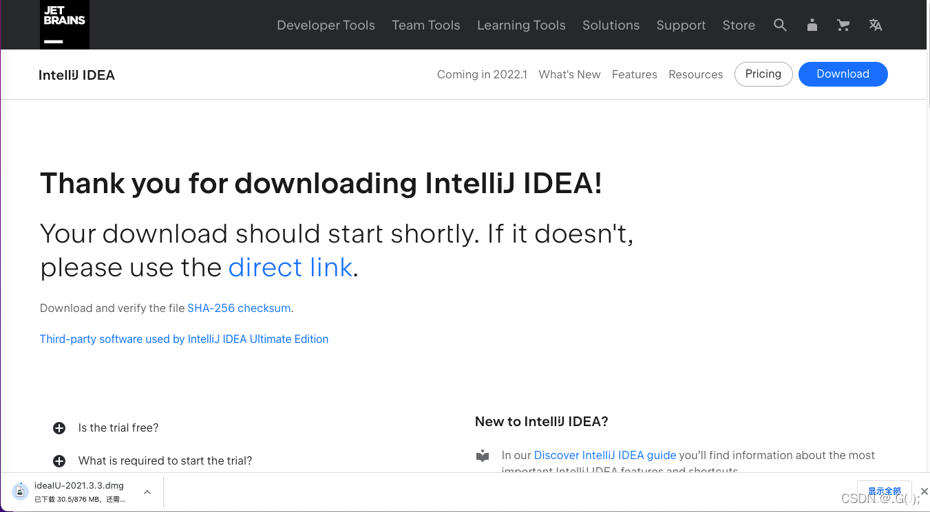Open the Support menu
Screen dimensions: 930x512
pos(681,25)
